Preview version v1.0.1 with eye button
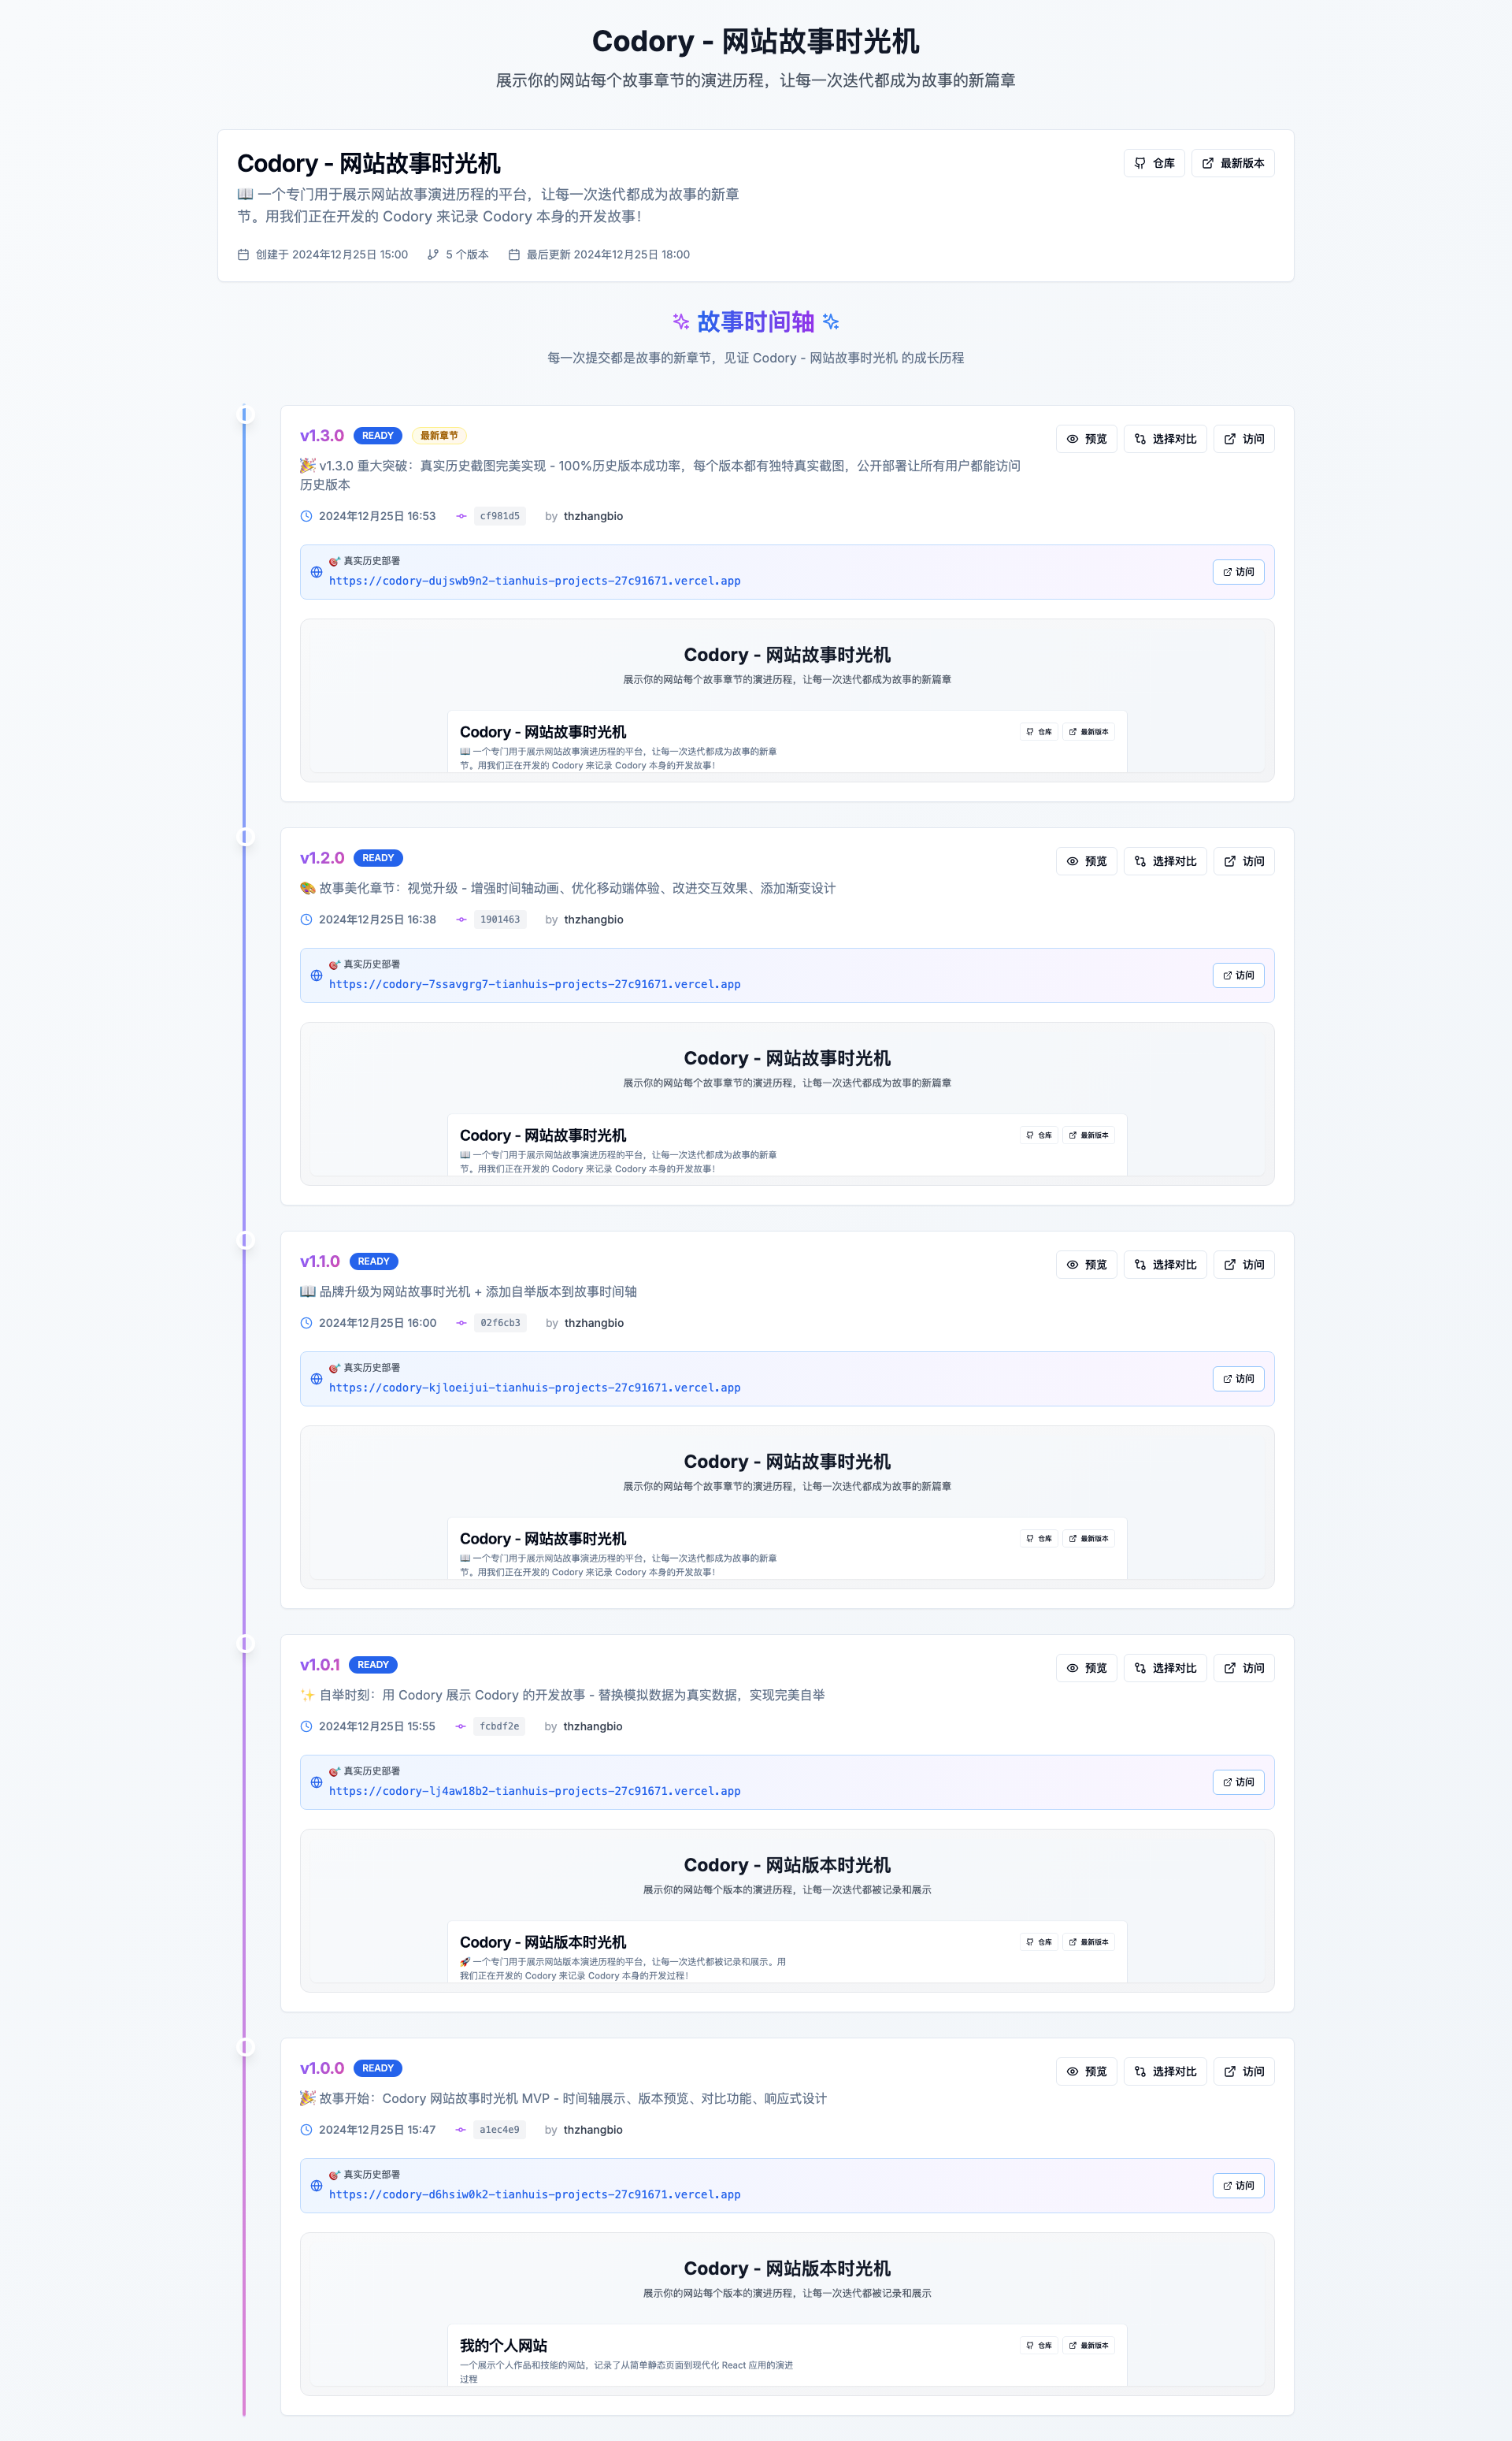 pyautogui.click(x=1086, y=1668)
